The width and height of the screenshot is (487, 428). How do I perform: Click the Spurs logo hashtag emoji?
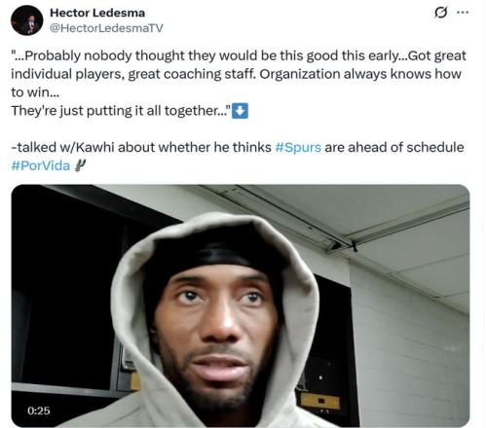(80, 165)
